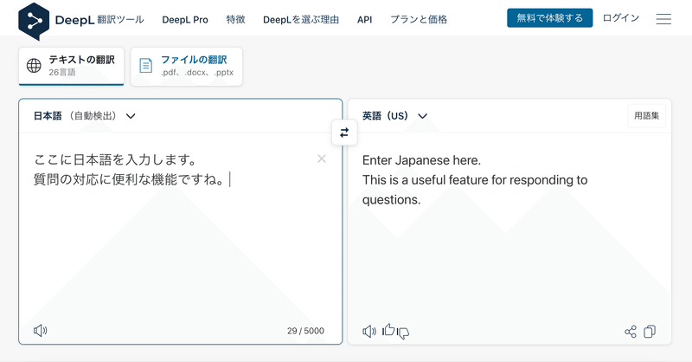Viewport: 692px width, 362px height.
Task: Click the thumbs up rating icon
Action: 388,330
